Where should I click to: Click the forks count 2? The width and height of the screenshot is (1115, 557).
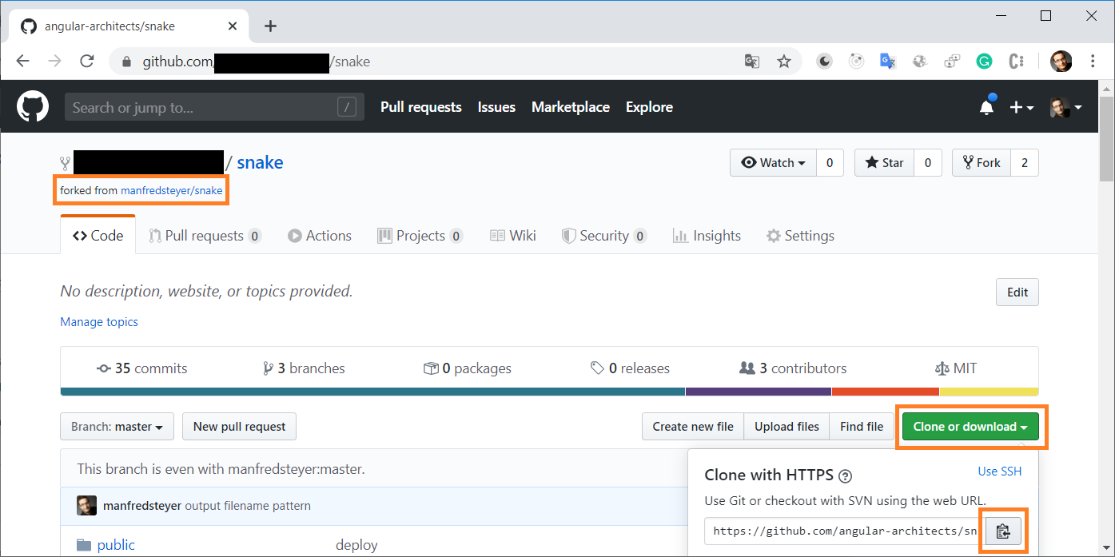[x=1025, y=163]
